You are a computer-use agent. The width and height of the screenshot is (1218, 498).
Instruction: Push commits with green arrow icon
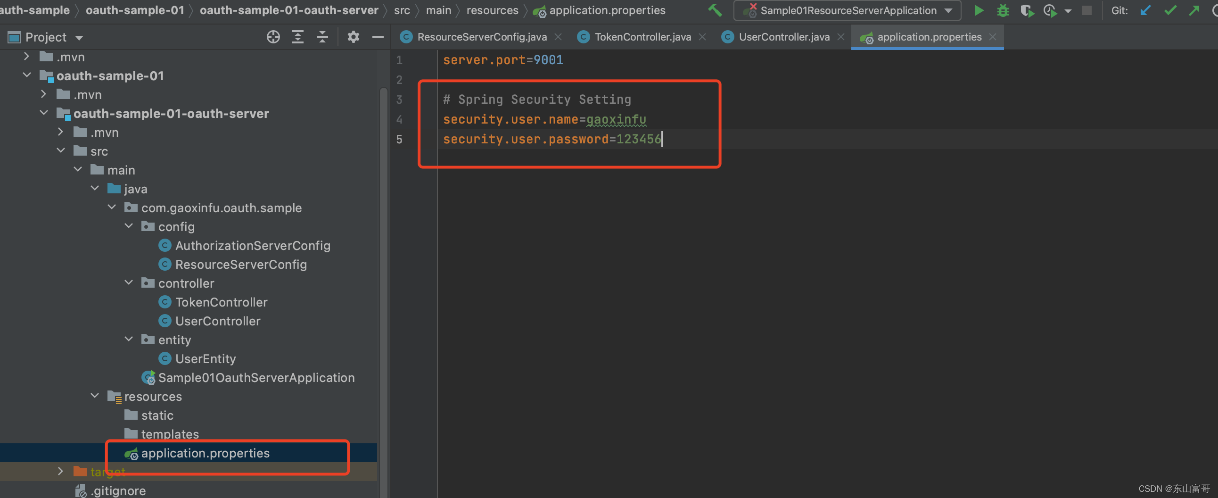click(x=1194, y=10)
